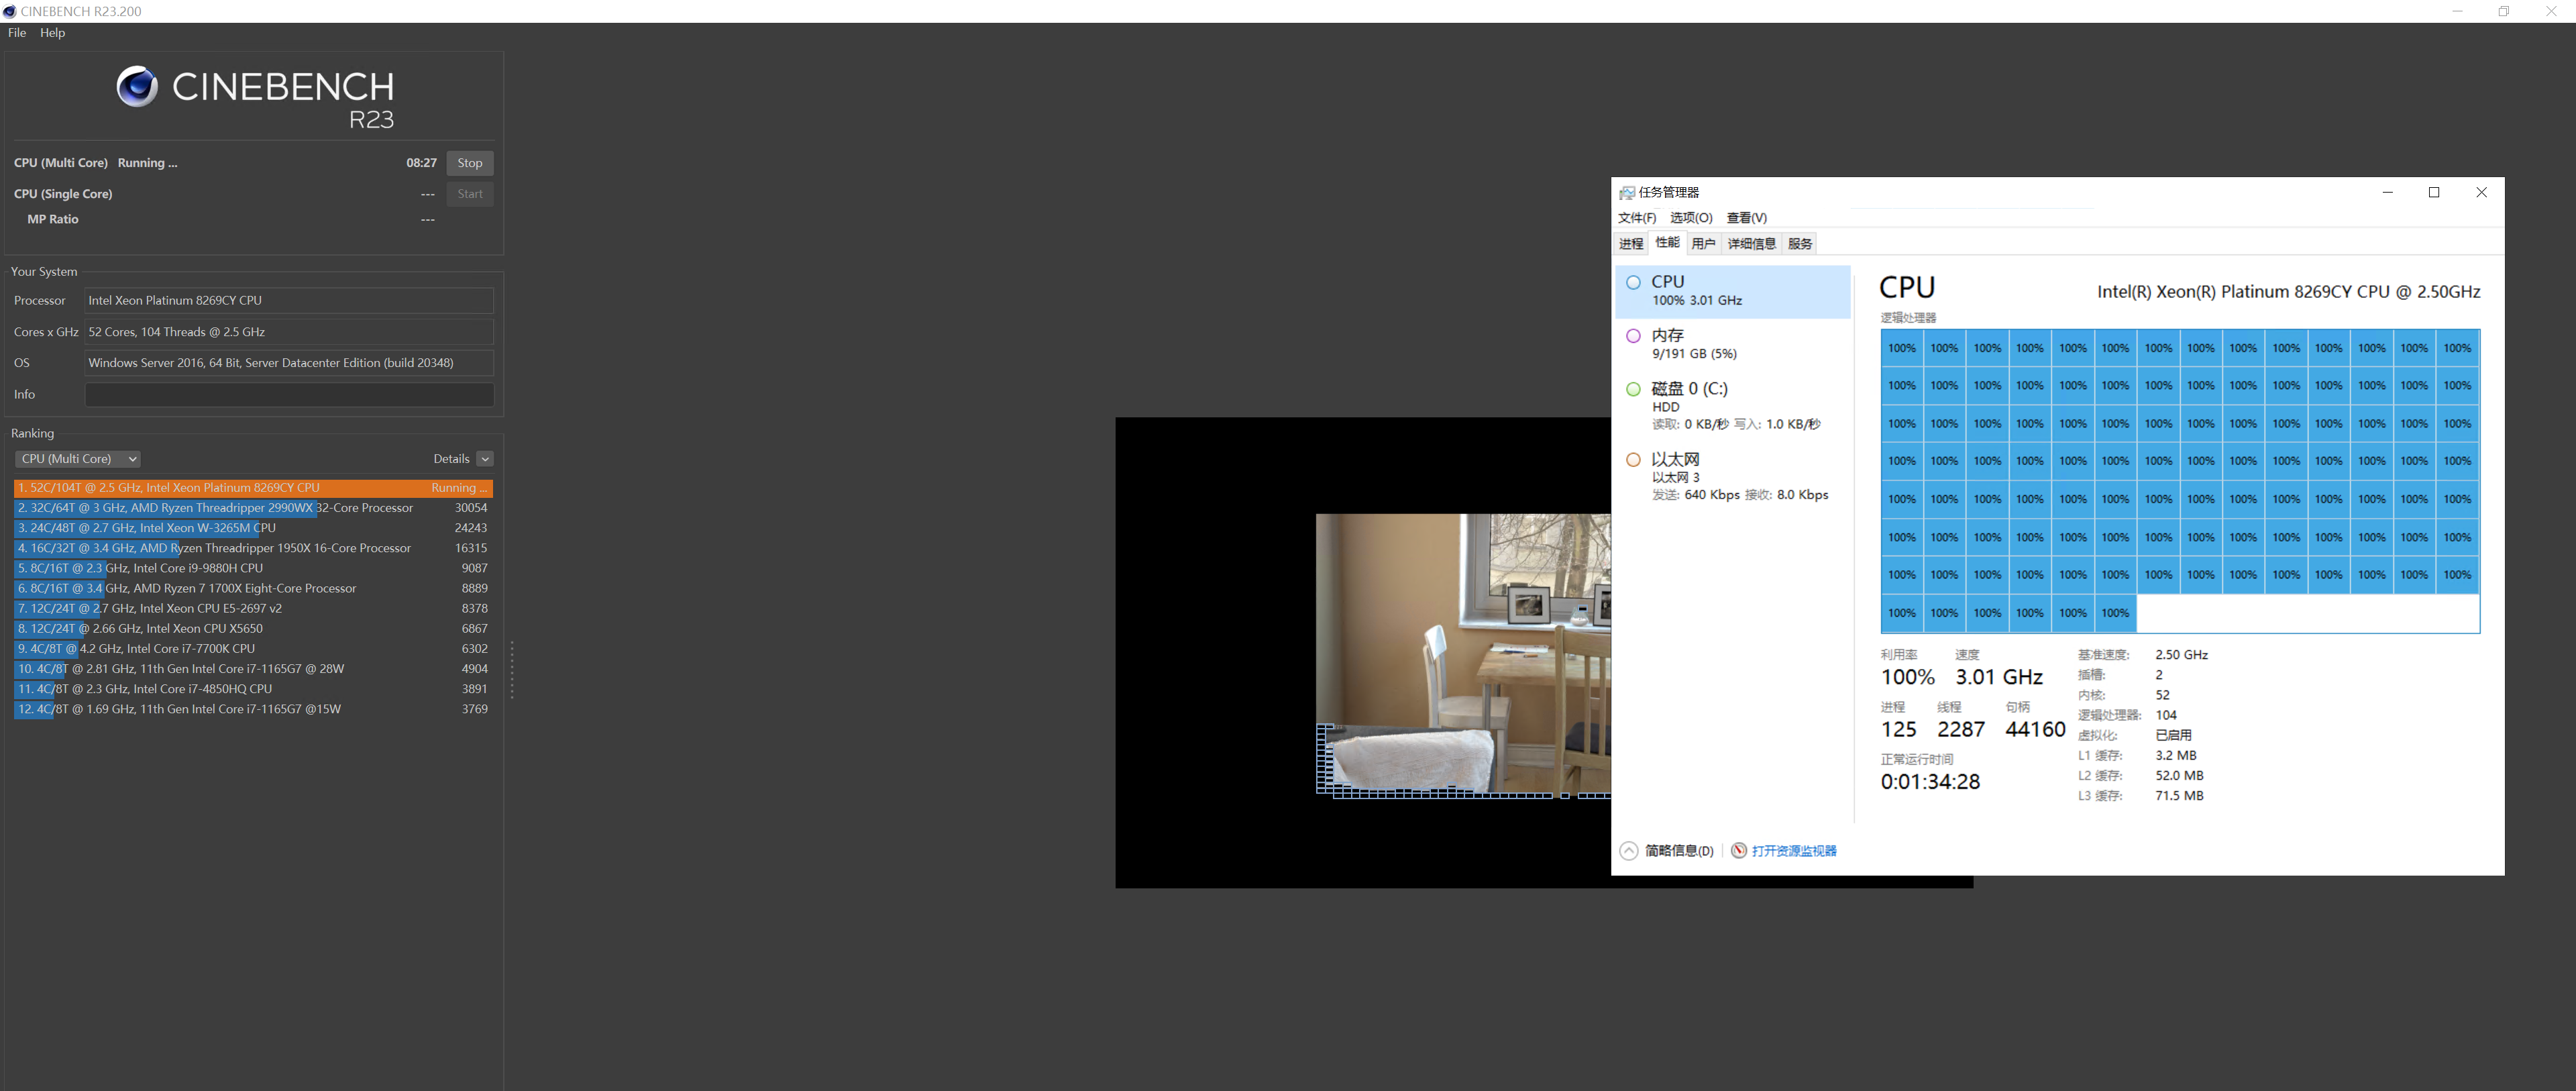The width and height of the screenshot is (2576, 1091).
Task: Open the File menu in Cinebench
Action: tap(17, 33)
